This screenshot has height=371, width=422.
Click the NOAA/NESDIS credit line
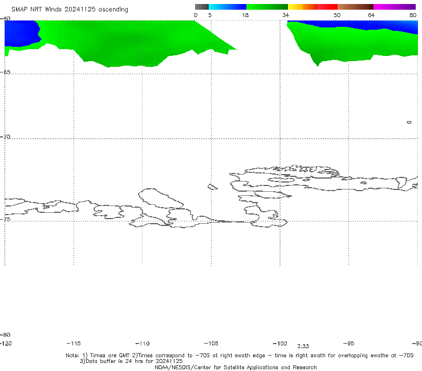tap(236, 367)
